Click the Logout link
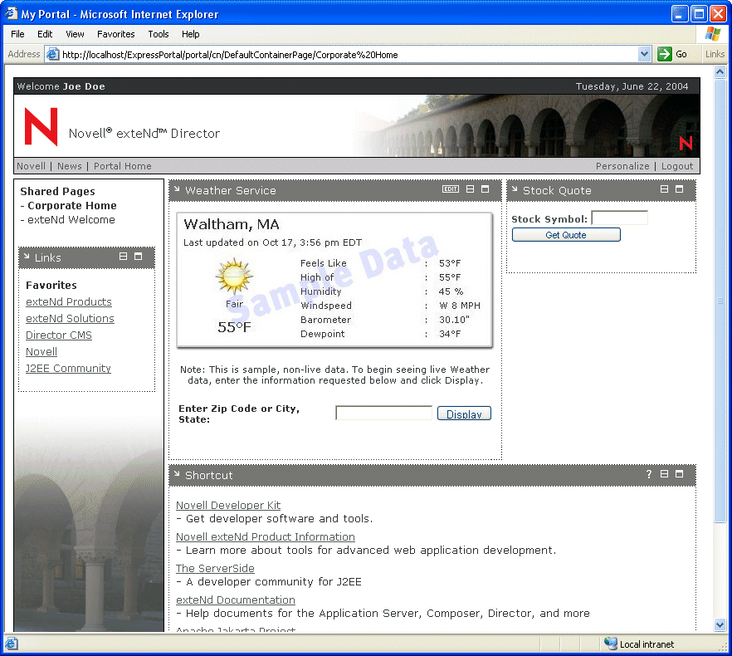This screenshot has height=656, width=732. coord(677,166)
